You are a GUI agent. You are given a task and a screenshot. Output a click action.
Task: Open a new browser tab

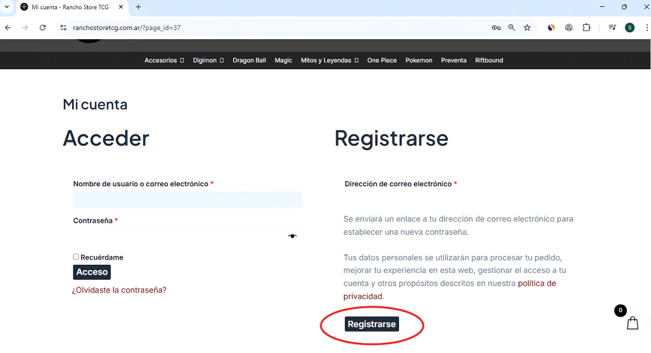[x=138, y=7]
